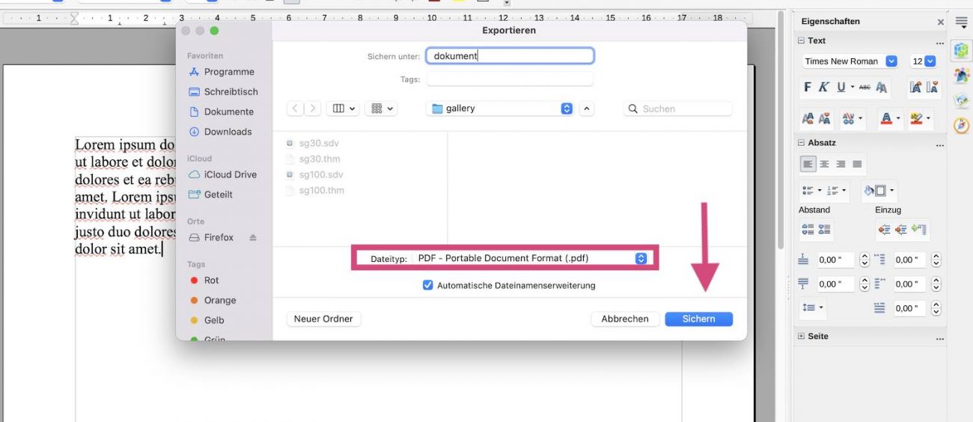
Task: Decrease paragraph spacing under Abstand
Action: [824, 230]
